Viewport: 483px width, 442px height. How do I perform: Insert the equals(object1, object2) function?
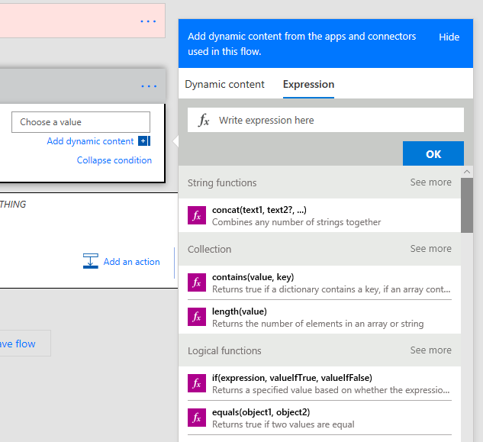click(x=320, y=418)
